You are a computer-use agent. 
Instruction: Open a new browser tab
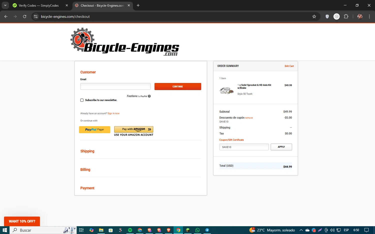pyautogui.click(x=138, y=5)
